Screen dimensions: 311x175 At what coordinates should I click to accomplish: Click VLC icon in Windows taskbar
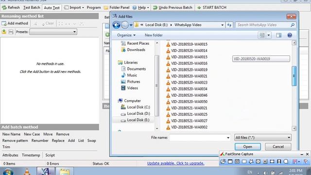point(27,171)
